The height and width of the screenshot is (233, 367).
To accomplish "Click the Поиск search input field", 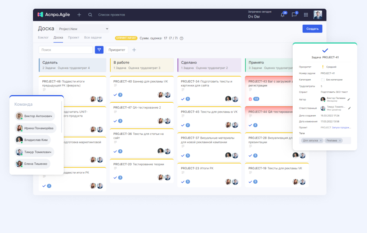I will click(66, 50).
